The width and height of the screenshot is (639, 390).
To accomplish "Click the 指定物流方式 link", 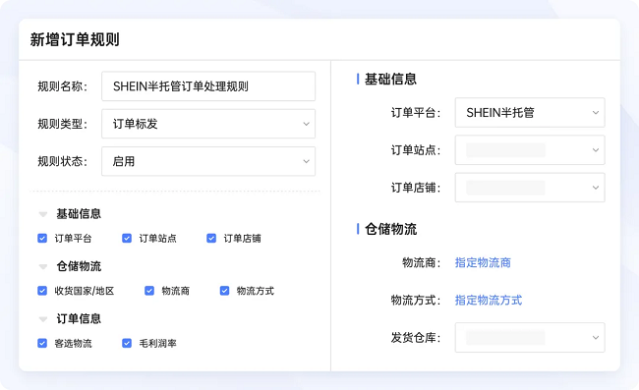I will coord(489,300).
